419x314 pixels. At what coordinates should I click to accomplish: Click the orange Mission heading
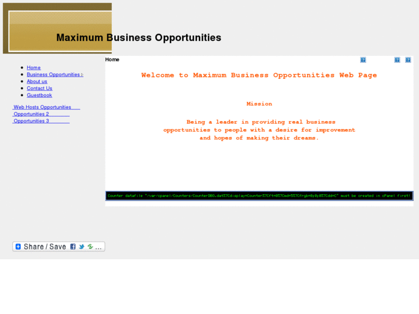(259, 104)
